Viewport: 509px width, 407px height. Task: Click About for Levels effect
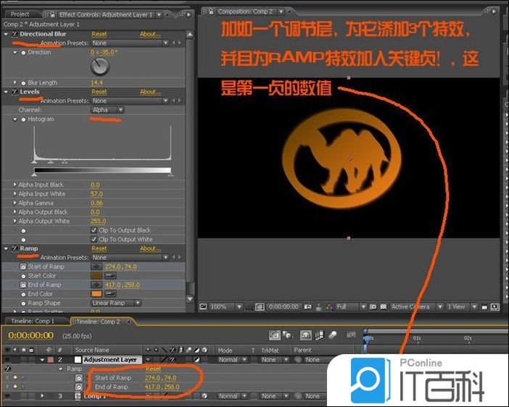tap(150, 92)
